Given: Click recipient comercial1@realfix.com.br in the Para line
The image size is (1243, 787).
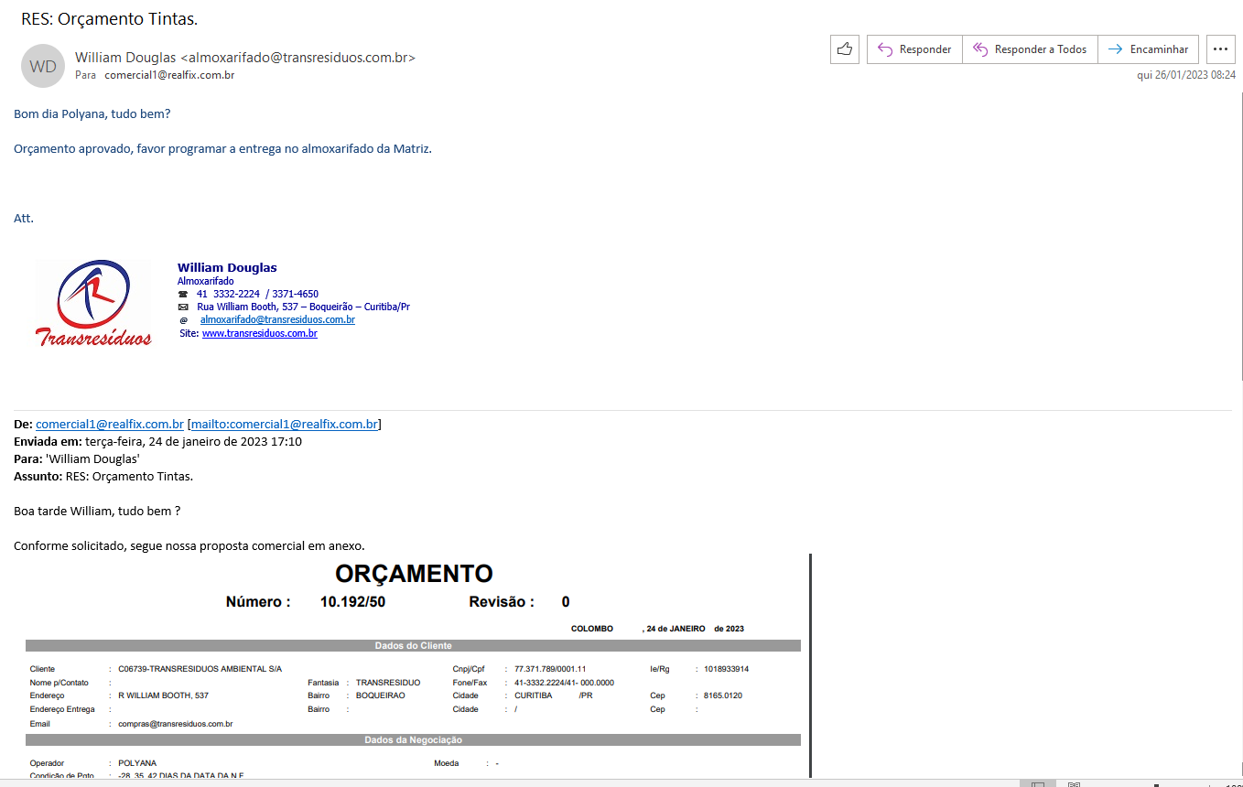Looking at the screenshot, I should click(169, 75).
